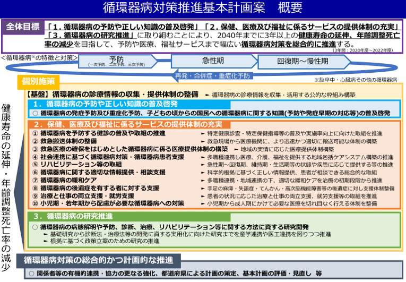Image resolution: width=406 pixels, height=282 pixels.
Task: Click description 患者の状況に応じた治療と仕事の両立支援 line
Action: pos(292,196)
